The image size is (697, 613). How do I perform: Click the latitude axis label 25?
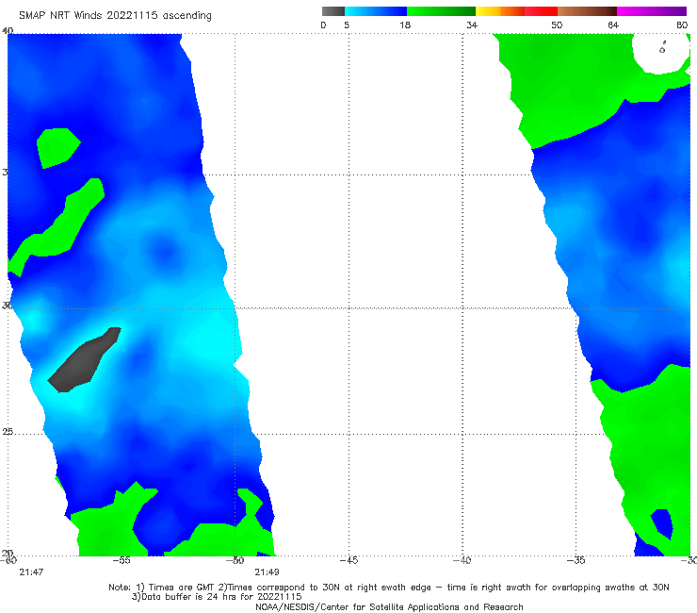pos(8,432)
